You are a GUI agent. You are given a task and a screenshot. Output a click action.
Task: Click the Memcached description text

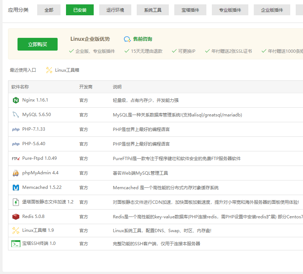(x=166, y=188)
